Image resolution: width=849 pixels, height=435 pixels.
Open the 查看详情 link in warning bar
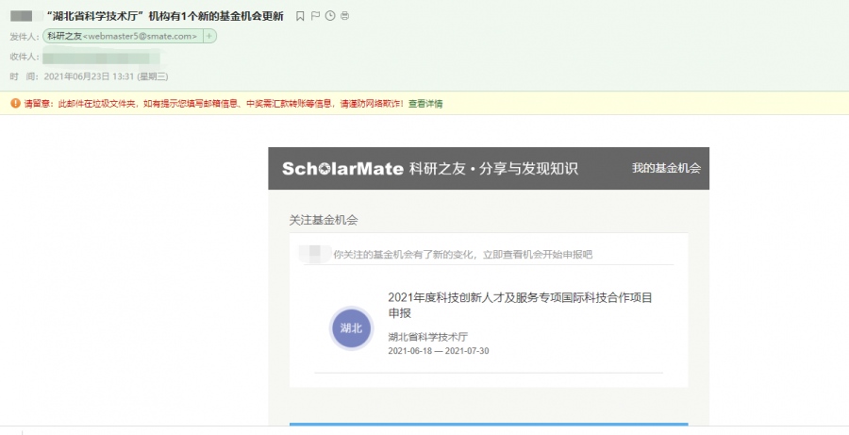[425, 104]
